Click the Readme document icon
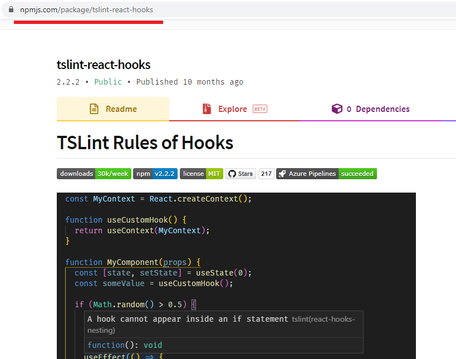This screenshot has width=456, height=359. pyautogui.click(x=94, y=109)
